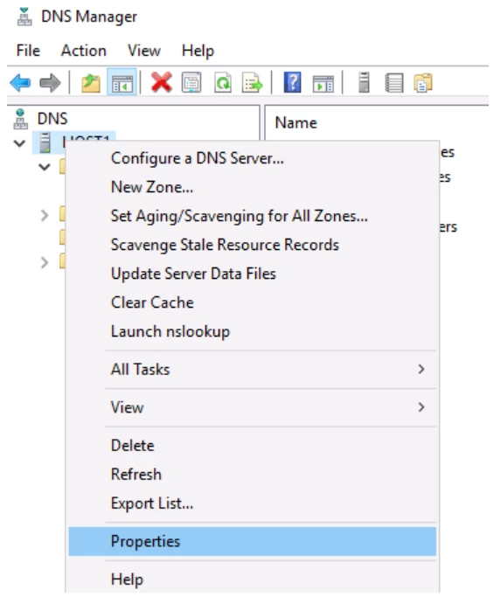The width and height of the screenshot is (494, 604).
Task: Click the Up One Level folder icon
Action: [91, 82]
